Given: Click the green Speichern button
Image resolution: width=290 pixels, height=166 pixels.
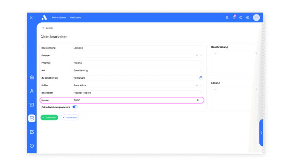Looking at the screenshot, I should coord(49,117).
